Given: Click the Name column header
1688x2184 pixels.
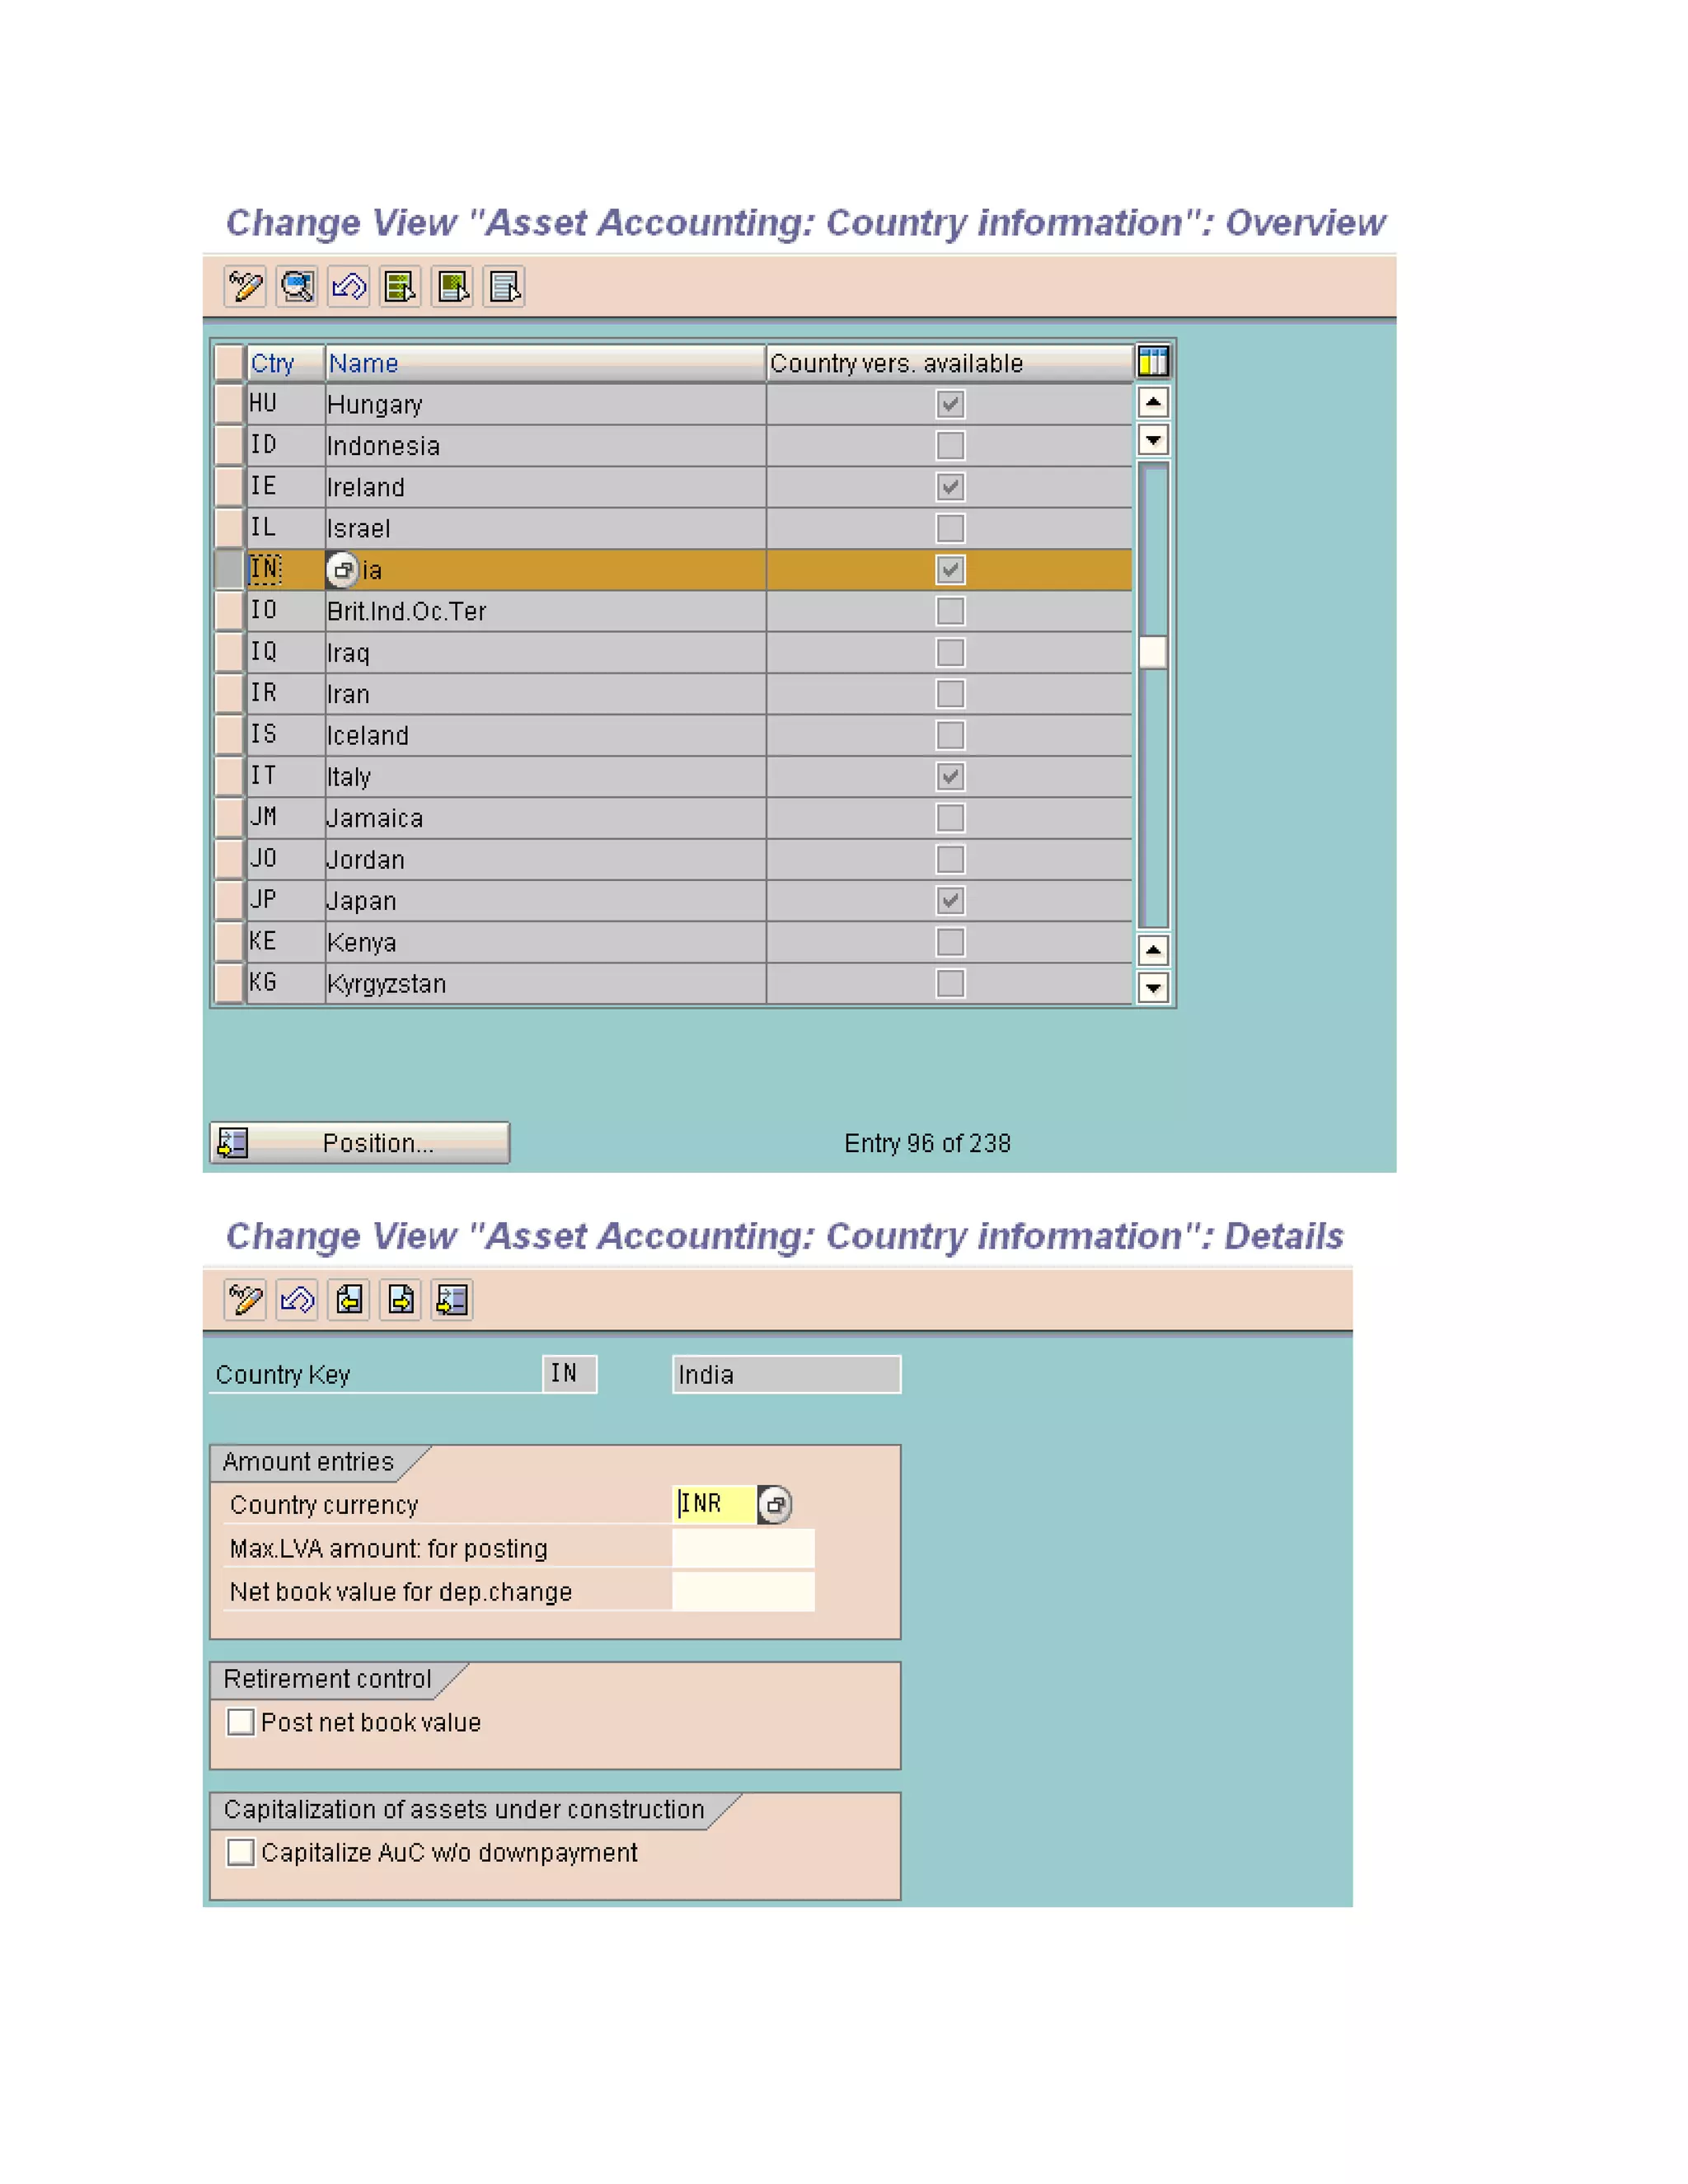Looking at the screenshot, I should [x=544, y=363].
